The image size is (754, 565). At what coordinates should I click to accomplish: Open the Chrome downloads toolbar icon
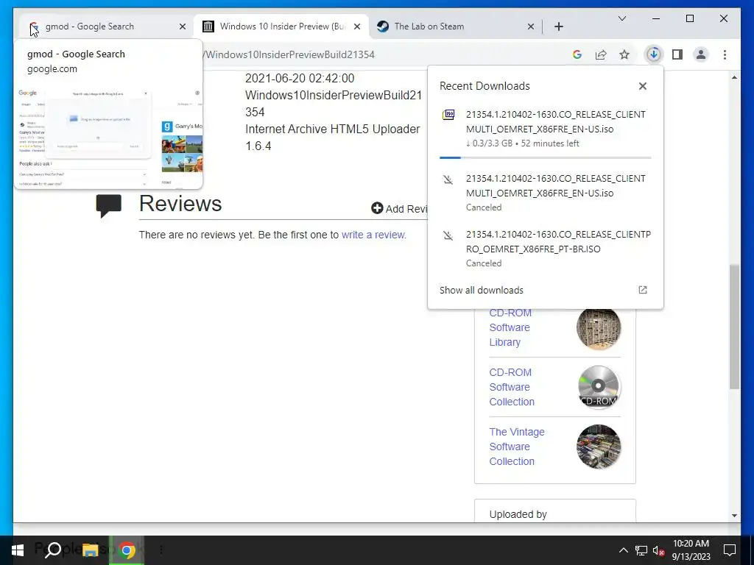(x=653, y=54)
